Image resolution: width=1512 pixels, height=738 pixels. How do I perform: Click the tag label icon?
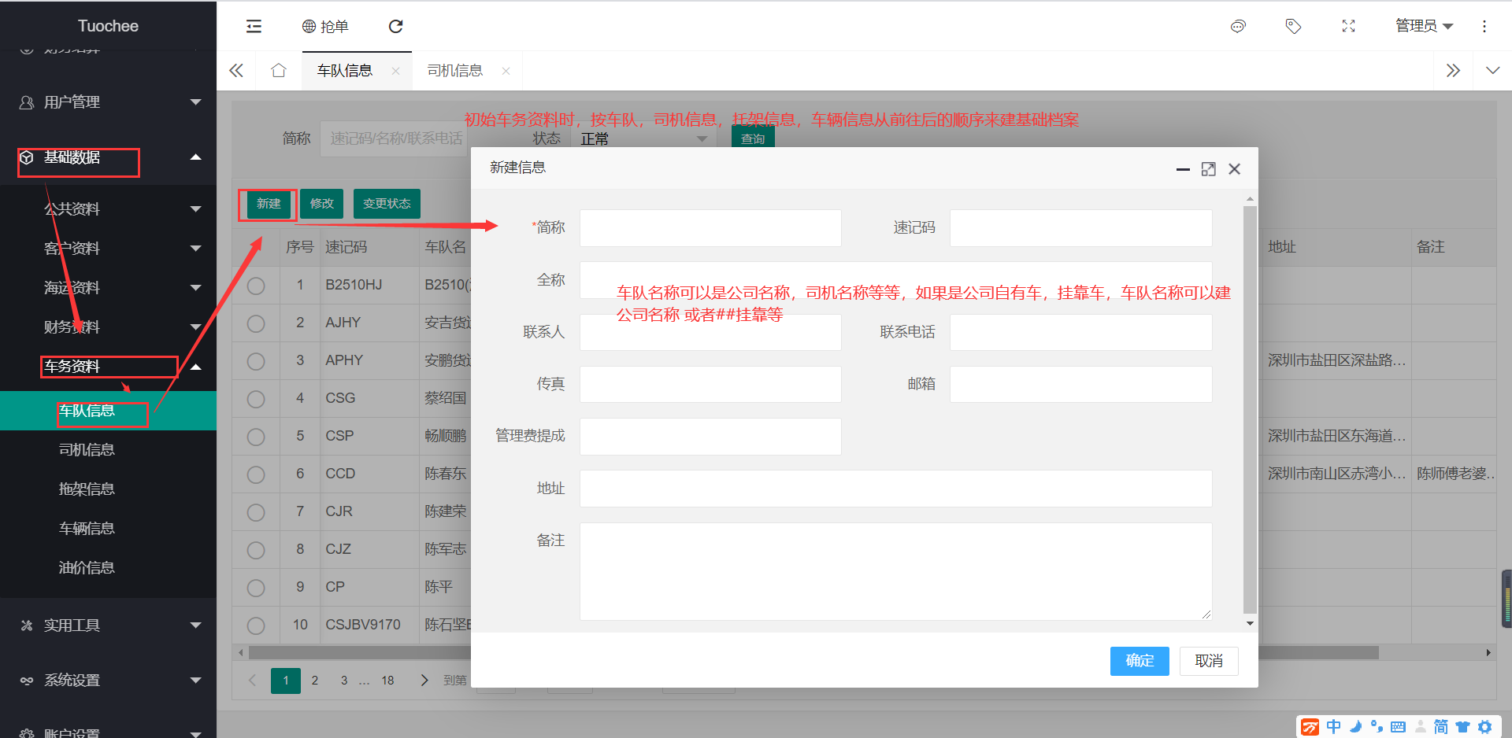coord(1293,27)
